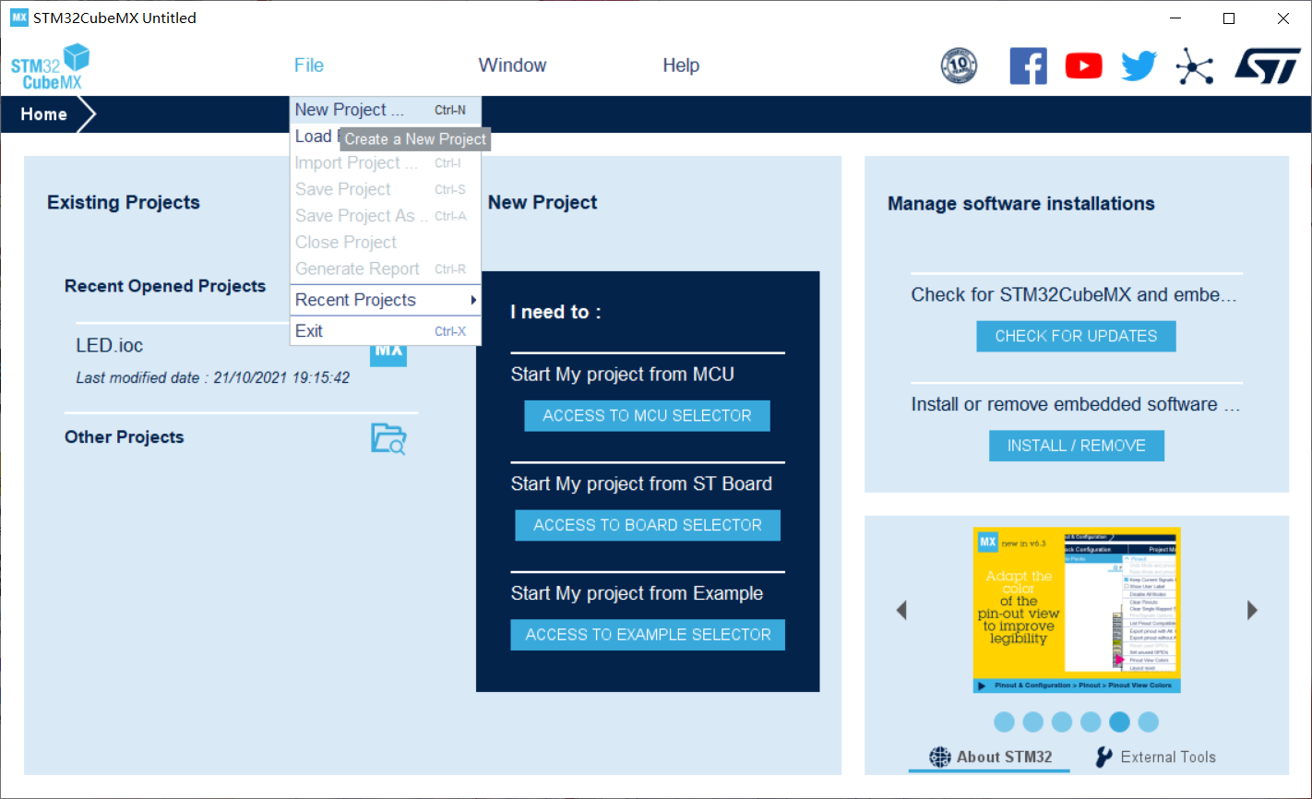Open the Help menu
This screenshot has width=1312, height=799.
click(x=681, y=66)
